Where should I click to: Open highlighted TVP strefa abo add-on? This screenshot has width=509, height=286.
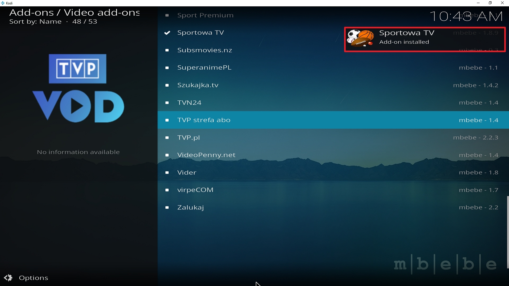333,120
